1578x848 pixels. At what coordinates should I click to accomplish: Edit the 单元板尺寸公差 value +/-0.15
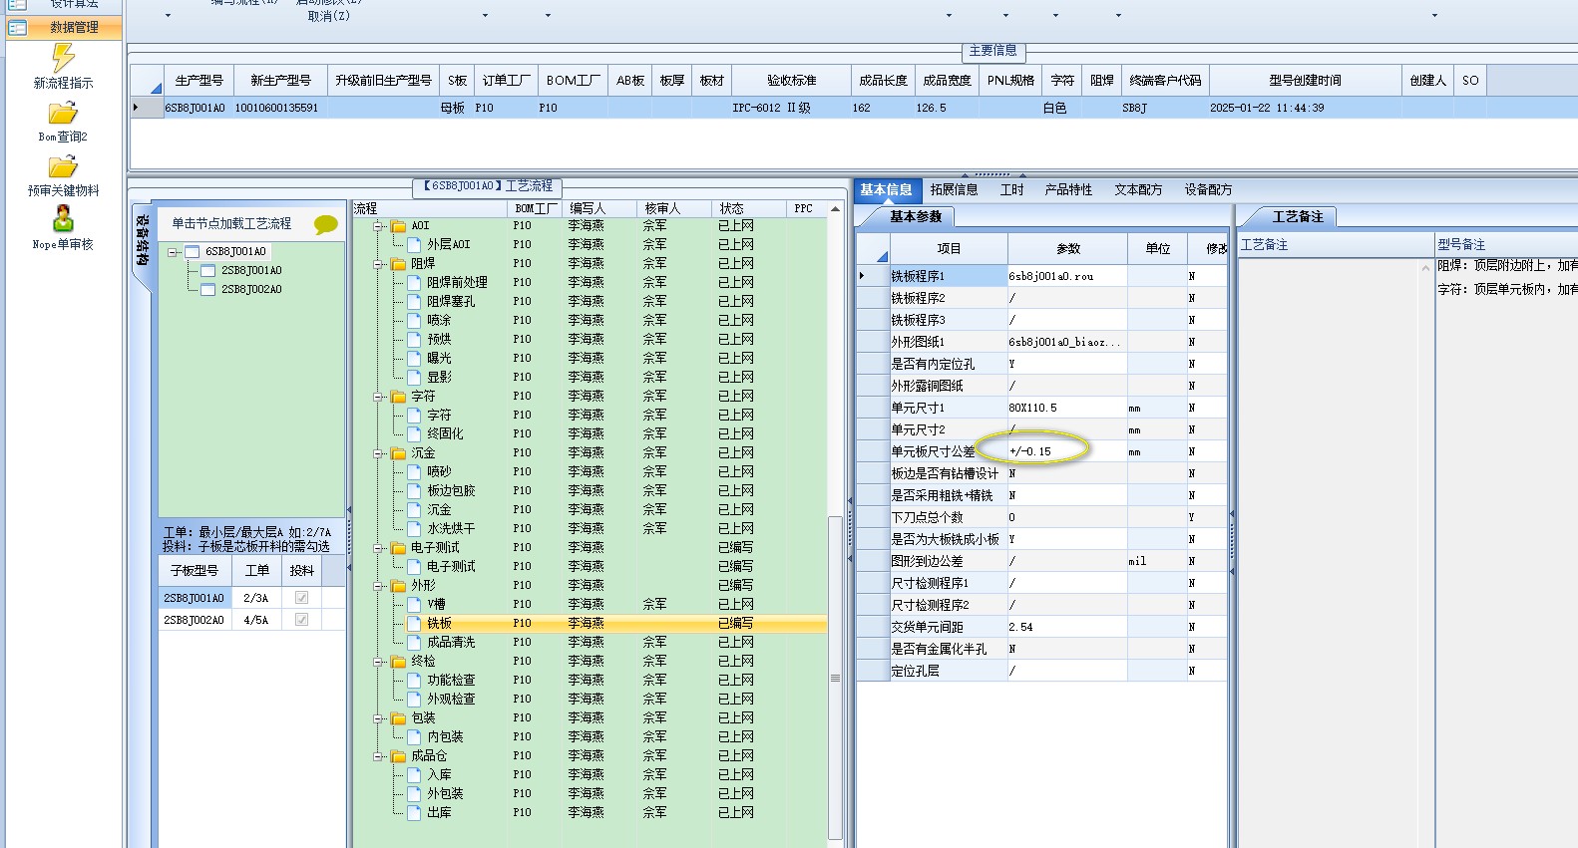1067,451
